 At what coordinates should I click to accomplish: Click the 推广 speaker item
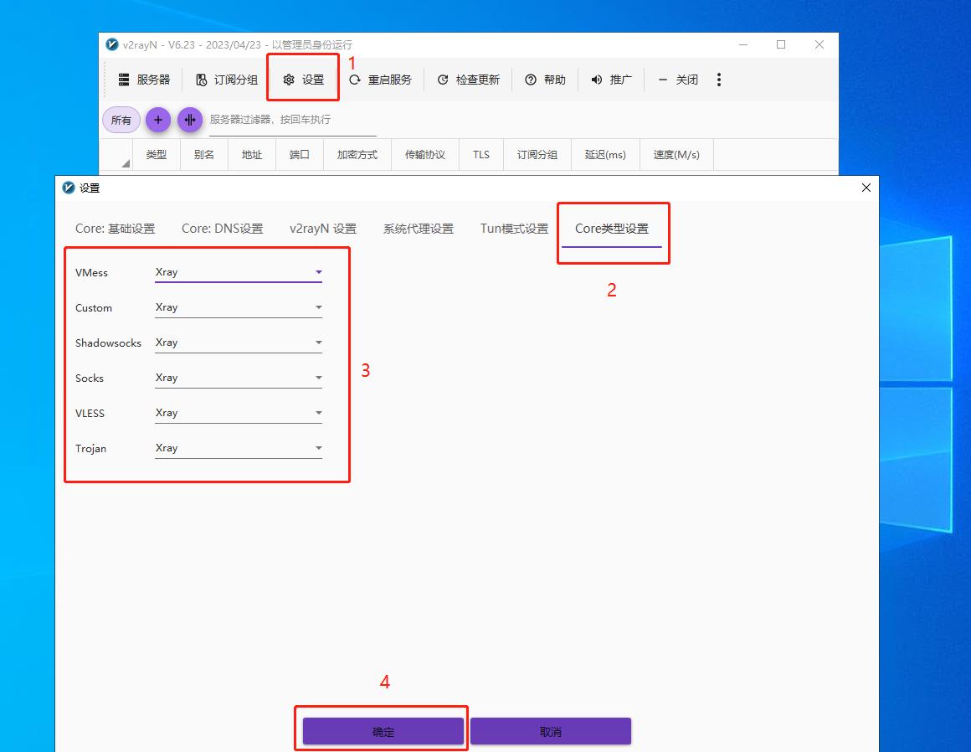[x=611, y=80]
